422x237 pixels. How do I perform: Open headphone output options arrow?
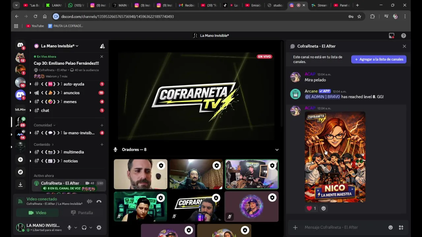pyautogui.click(x=91, y=227)
